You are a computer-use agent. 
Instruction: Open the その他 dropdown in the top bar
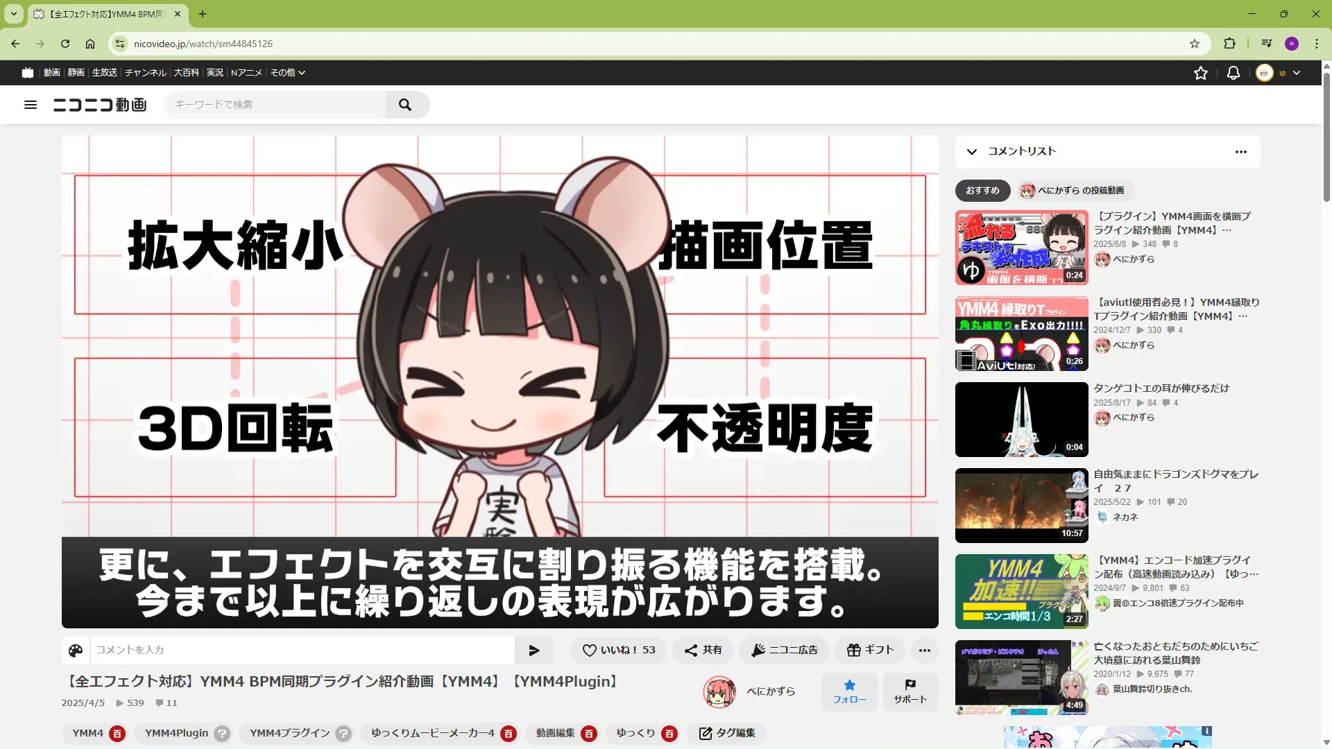click(x=287, y=73)
